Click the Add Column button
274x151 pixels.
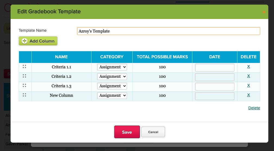pyautogui.click(x=38, y=41)
